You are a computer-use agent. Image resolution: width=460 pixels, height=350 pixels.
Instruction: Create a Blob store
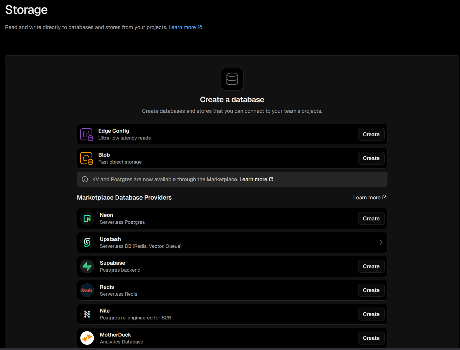371,158
